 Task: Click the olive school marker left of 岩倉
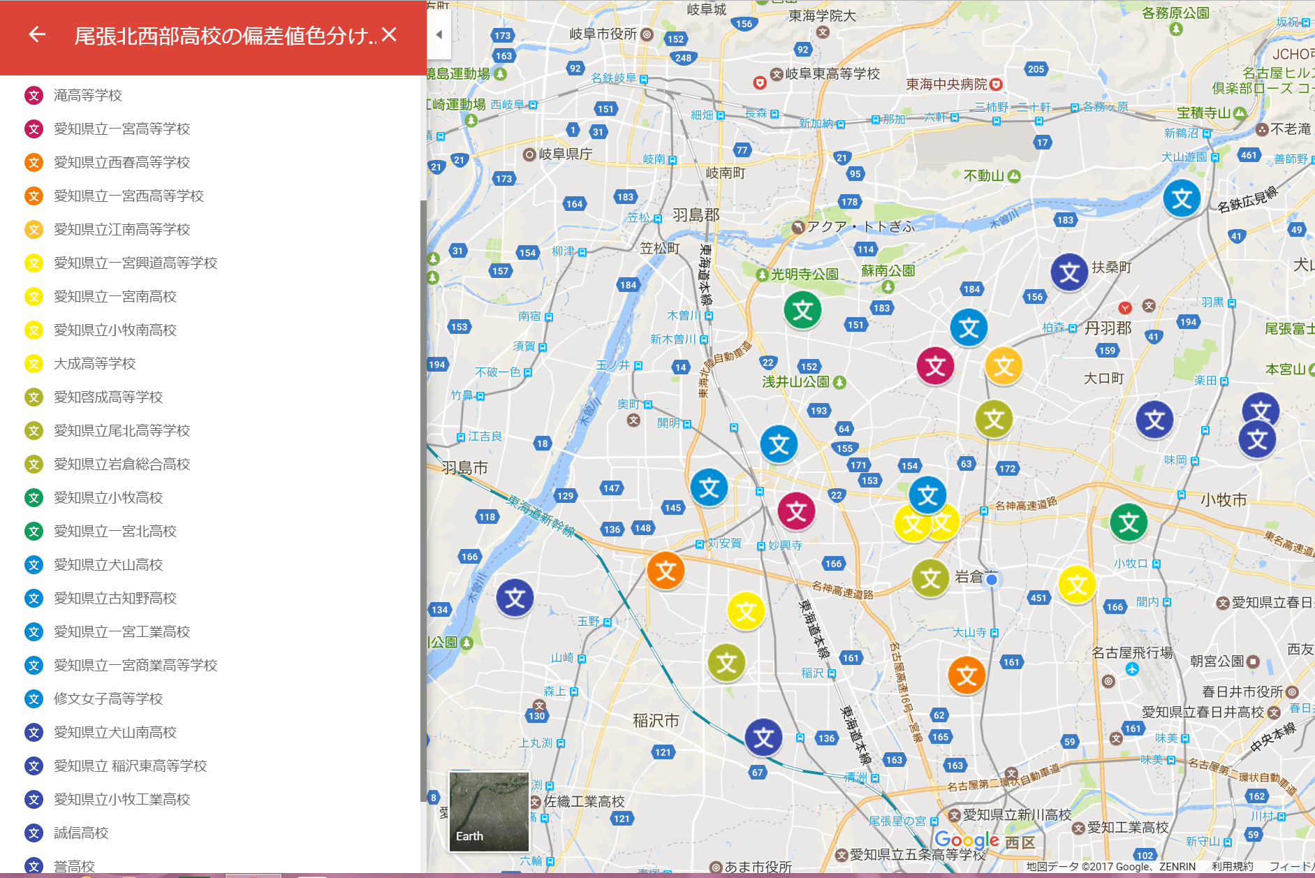[x=930, y=578]
